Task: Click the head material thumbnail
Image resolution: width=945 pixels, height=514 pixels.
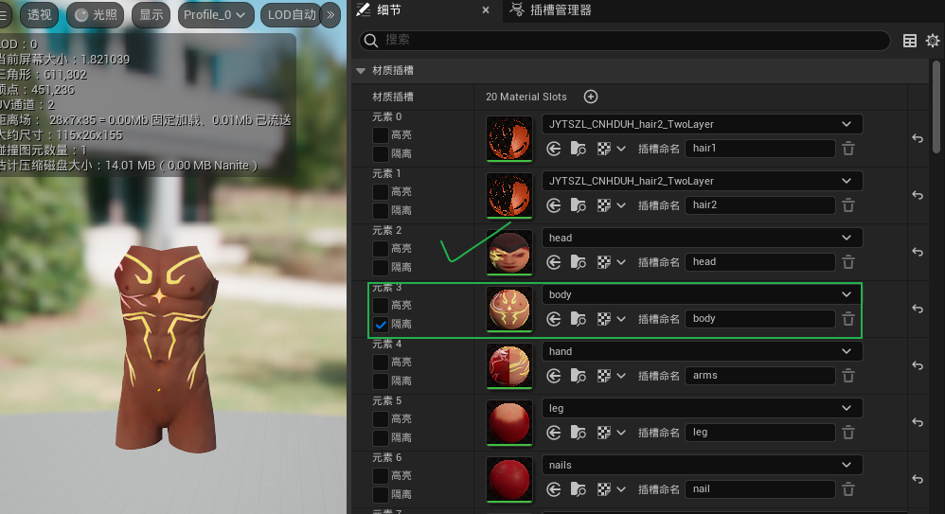Action: [509, 251]
